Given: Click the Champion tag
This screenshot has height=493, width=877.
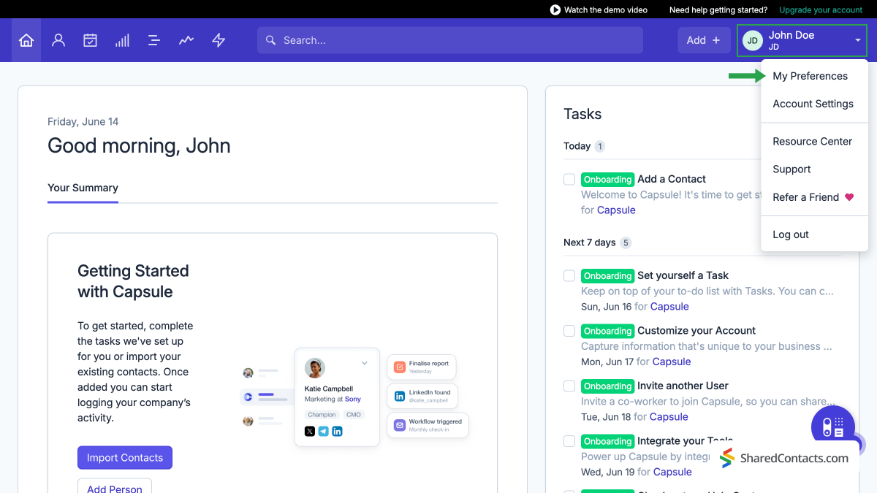Looking at the screenshot, I should (x=322, y=415).
